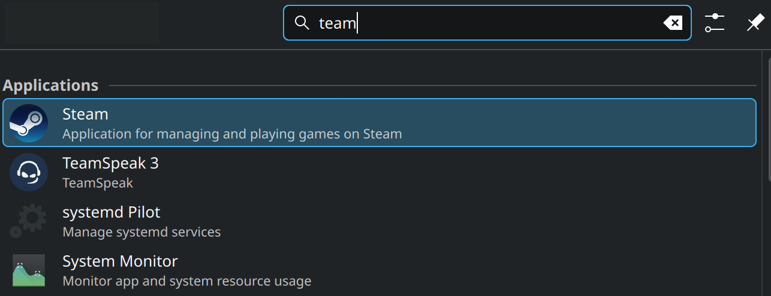The image size is (771, 296).
Task: Click the blurred panel at the top-left corner
Action: pos(82,23)
